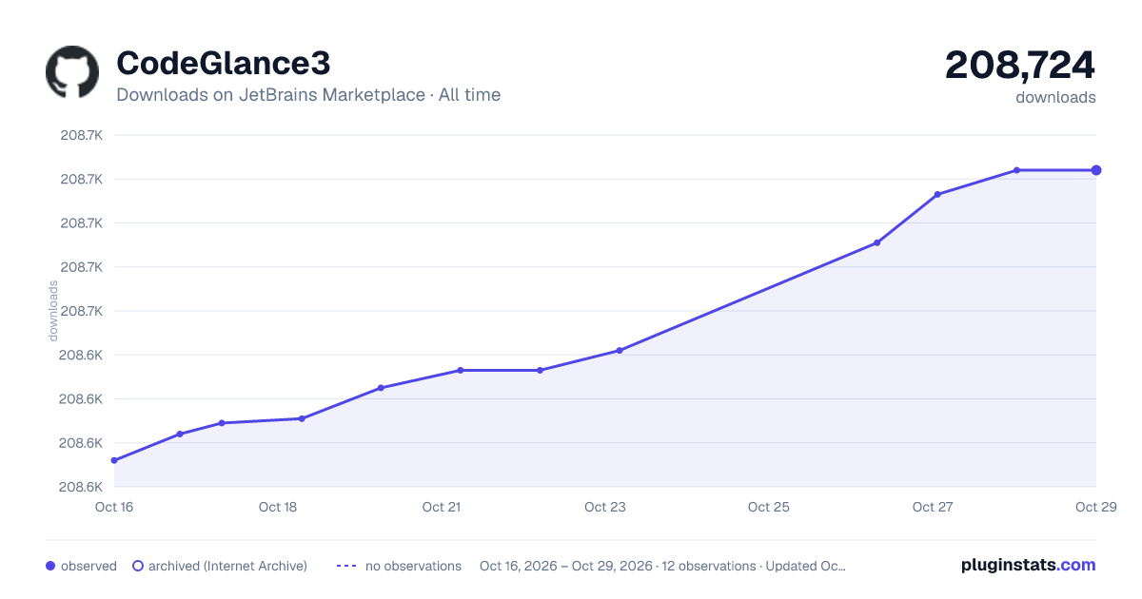Click the 'Oct 21' x-axis label

point(442,507)
